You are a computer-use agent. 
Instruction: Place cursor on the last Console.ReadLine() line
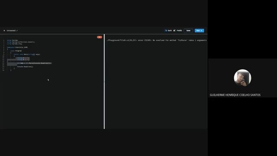pyautogui.click(x=25, y=67)
